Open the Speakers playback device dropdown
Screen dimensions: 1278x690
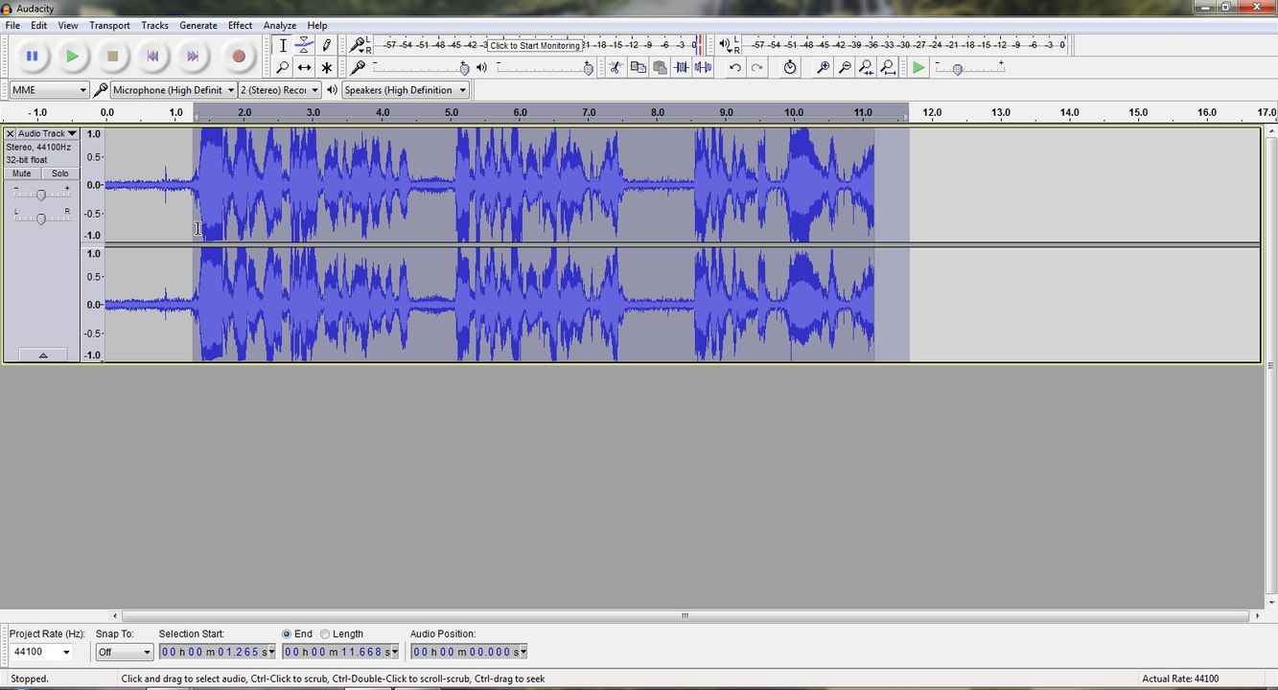(x=406, y=90)
